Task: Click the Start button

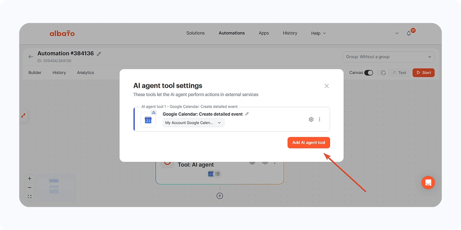Action: pyautogui.click(x=423, y=72)
